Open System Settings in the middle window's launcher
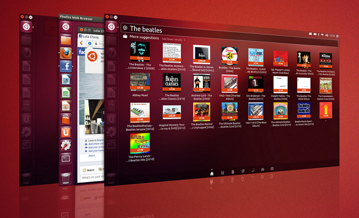This screenshot has height=218, width=359. pos(66,145)
